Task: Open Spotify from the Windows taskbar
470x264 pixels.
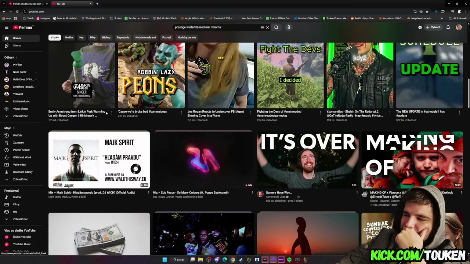Action: [x=289, y=260]
